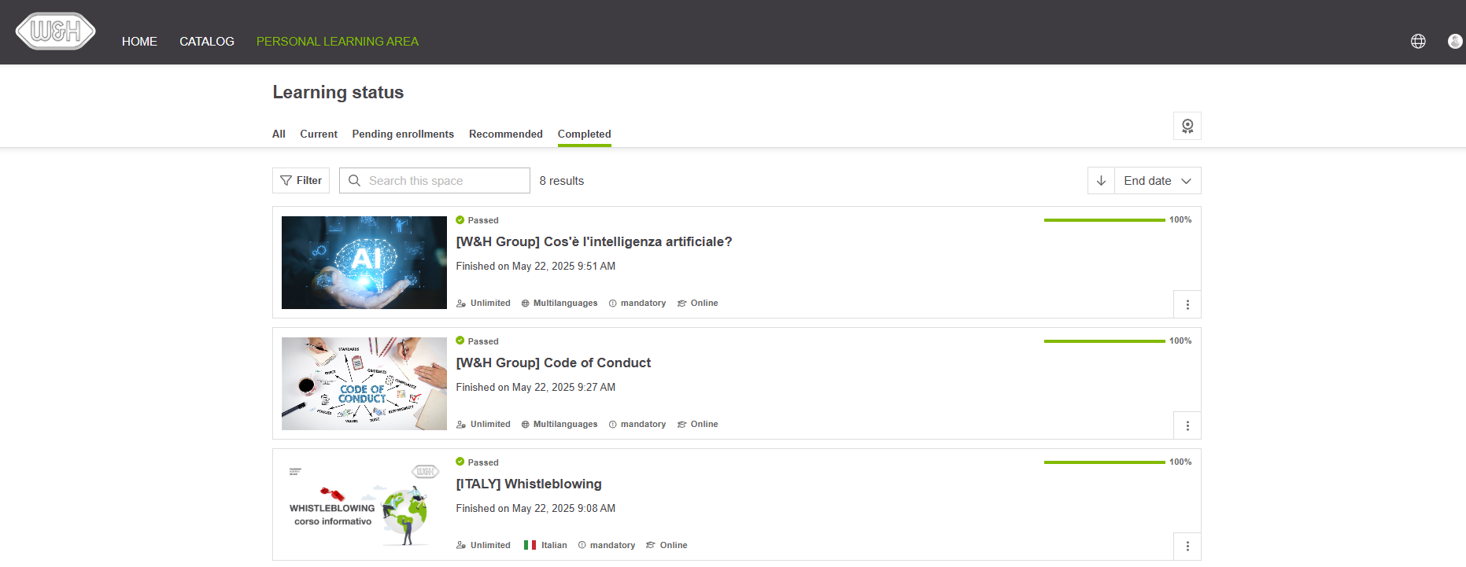Toggle sort direction arrow

tap(1101, 181)
